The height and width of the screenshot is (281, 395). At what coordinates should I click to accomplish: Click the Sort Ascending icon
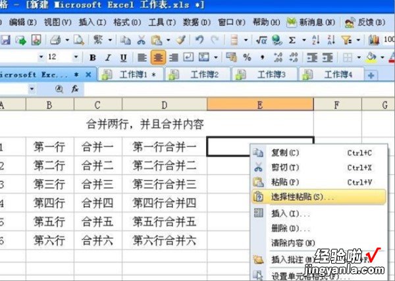click(315, 39)
